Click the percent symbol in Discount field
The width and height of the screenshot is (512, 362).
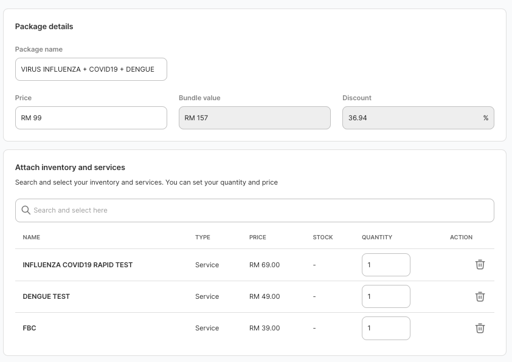tap(485, 118)
